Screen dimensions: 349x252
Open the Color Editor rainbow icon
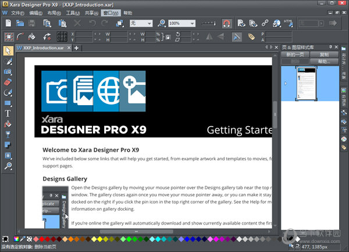(16, 239)
